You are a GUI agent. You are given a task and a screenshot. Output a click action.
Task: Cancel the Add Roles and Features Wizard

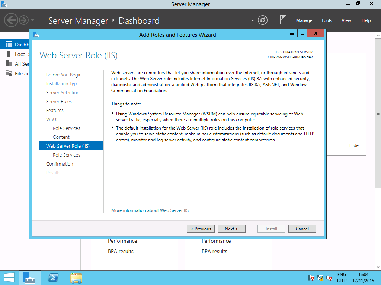tap(302, 229)
